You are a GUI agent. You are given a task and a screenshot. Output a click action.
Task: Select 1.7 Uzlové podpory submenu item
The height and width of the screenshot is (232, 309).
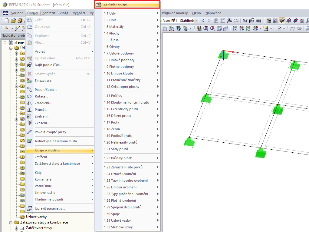[x=127, y=53]
